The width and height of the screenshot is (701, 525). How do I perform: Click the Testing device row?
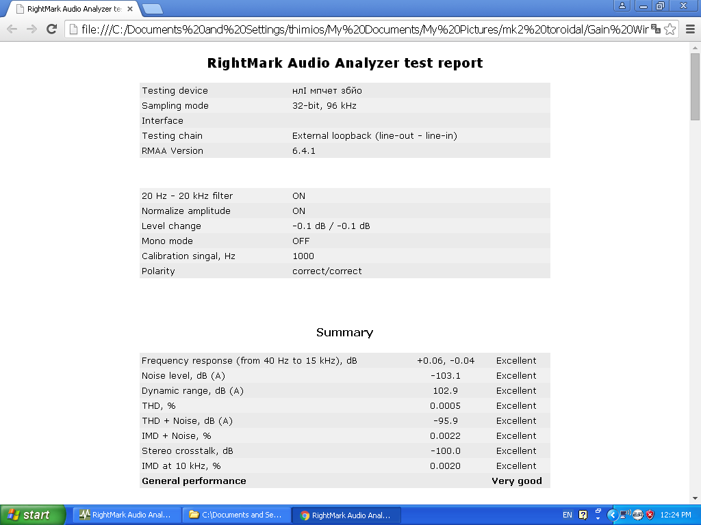[345, 91]
